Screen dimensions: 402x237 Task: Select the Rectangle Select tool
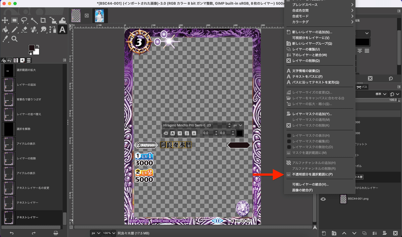tap(14, 20)
